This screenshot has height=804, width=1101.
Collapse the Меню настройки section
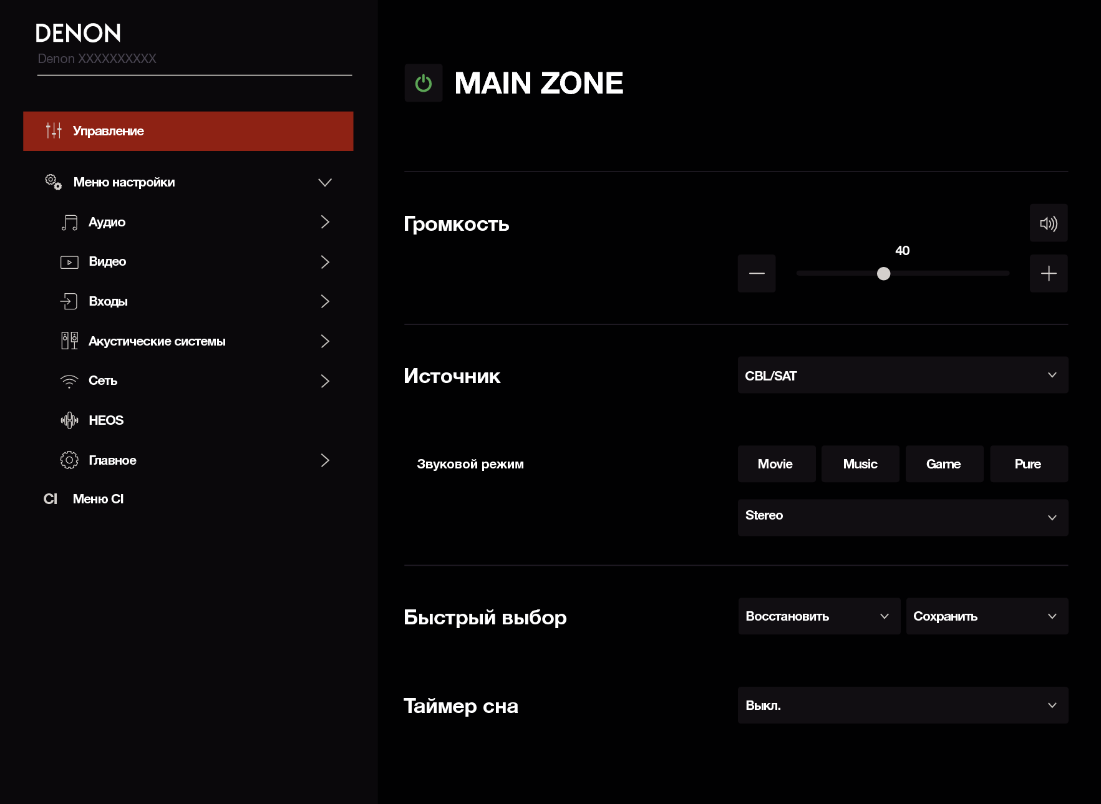324,182
